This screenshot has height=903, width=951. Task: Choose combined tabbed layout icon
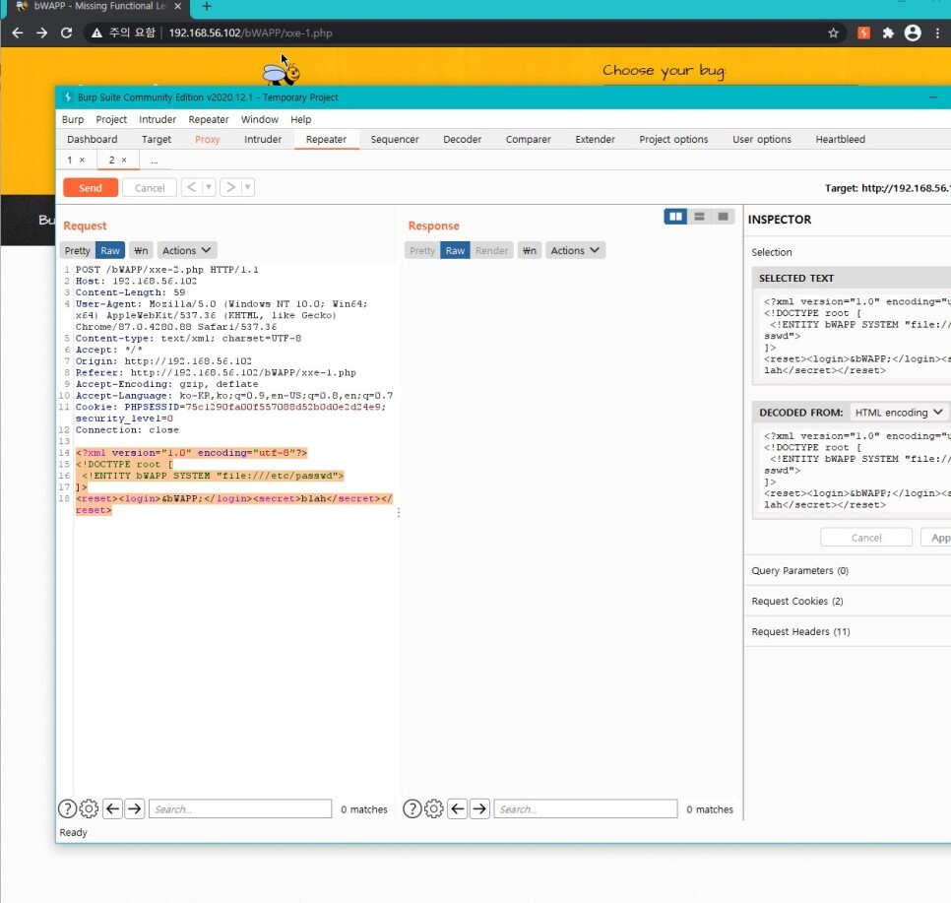(723, 217)
